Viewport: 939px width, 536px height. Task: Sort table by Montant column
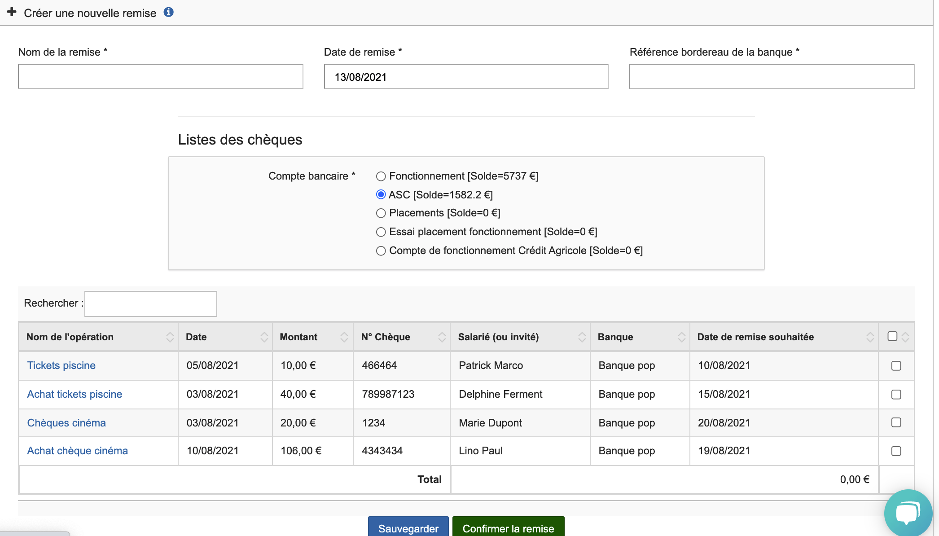(344, 337)
